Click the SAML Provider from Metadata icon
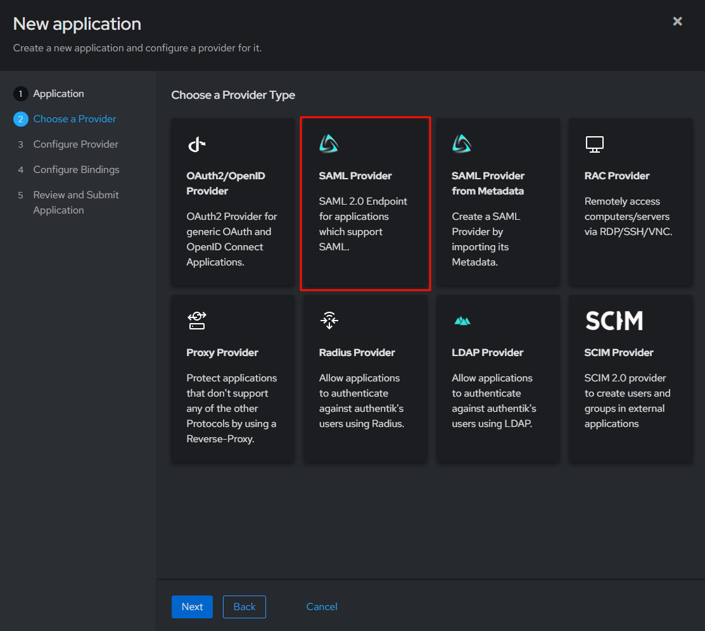705x631 pixels. pyautogui.click(x=462, y=144)
